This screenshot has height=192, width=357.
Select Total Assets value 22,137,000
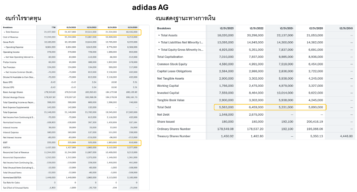click(285, 36)
